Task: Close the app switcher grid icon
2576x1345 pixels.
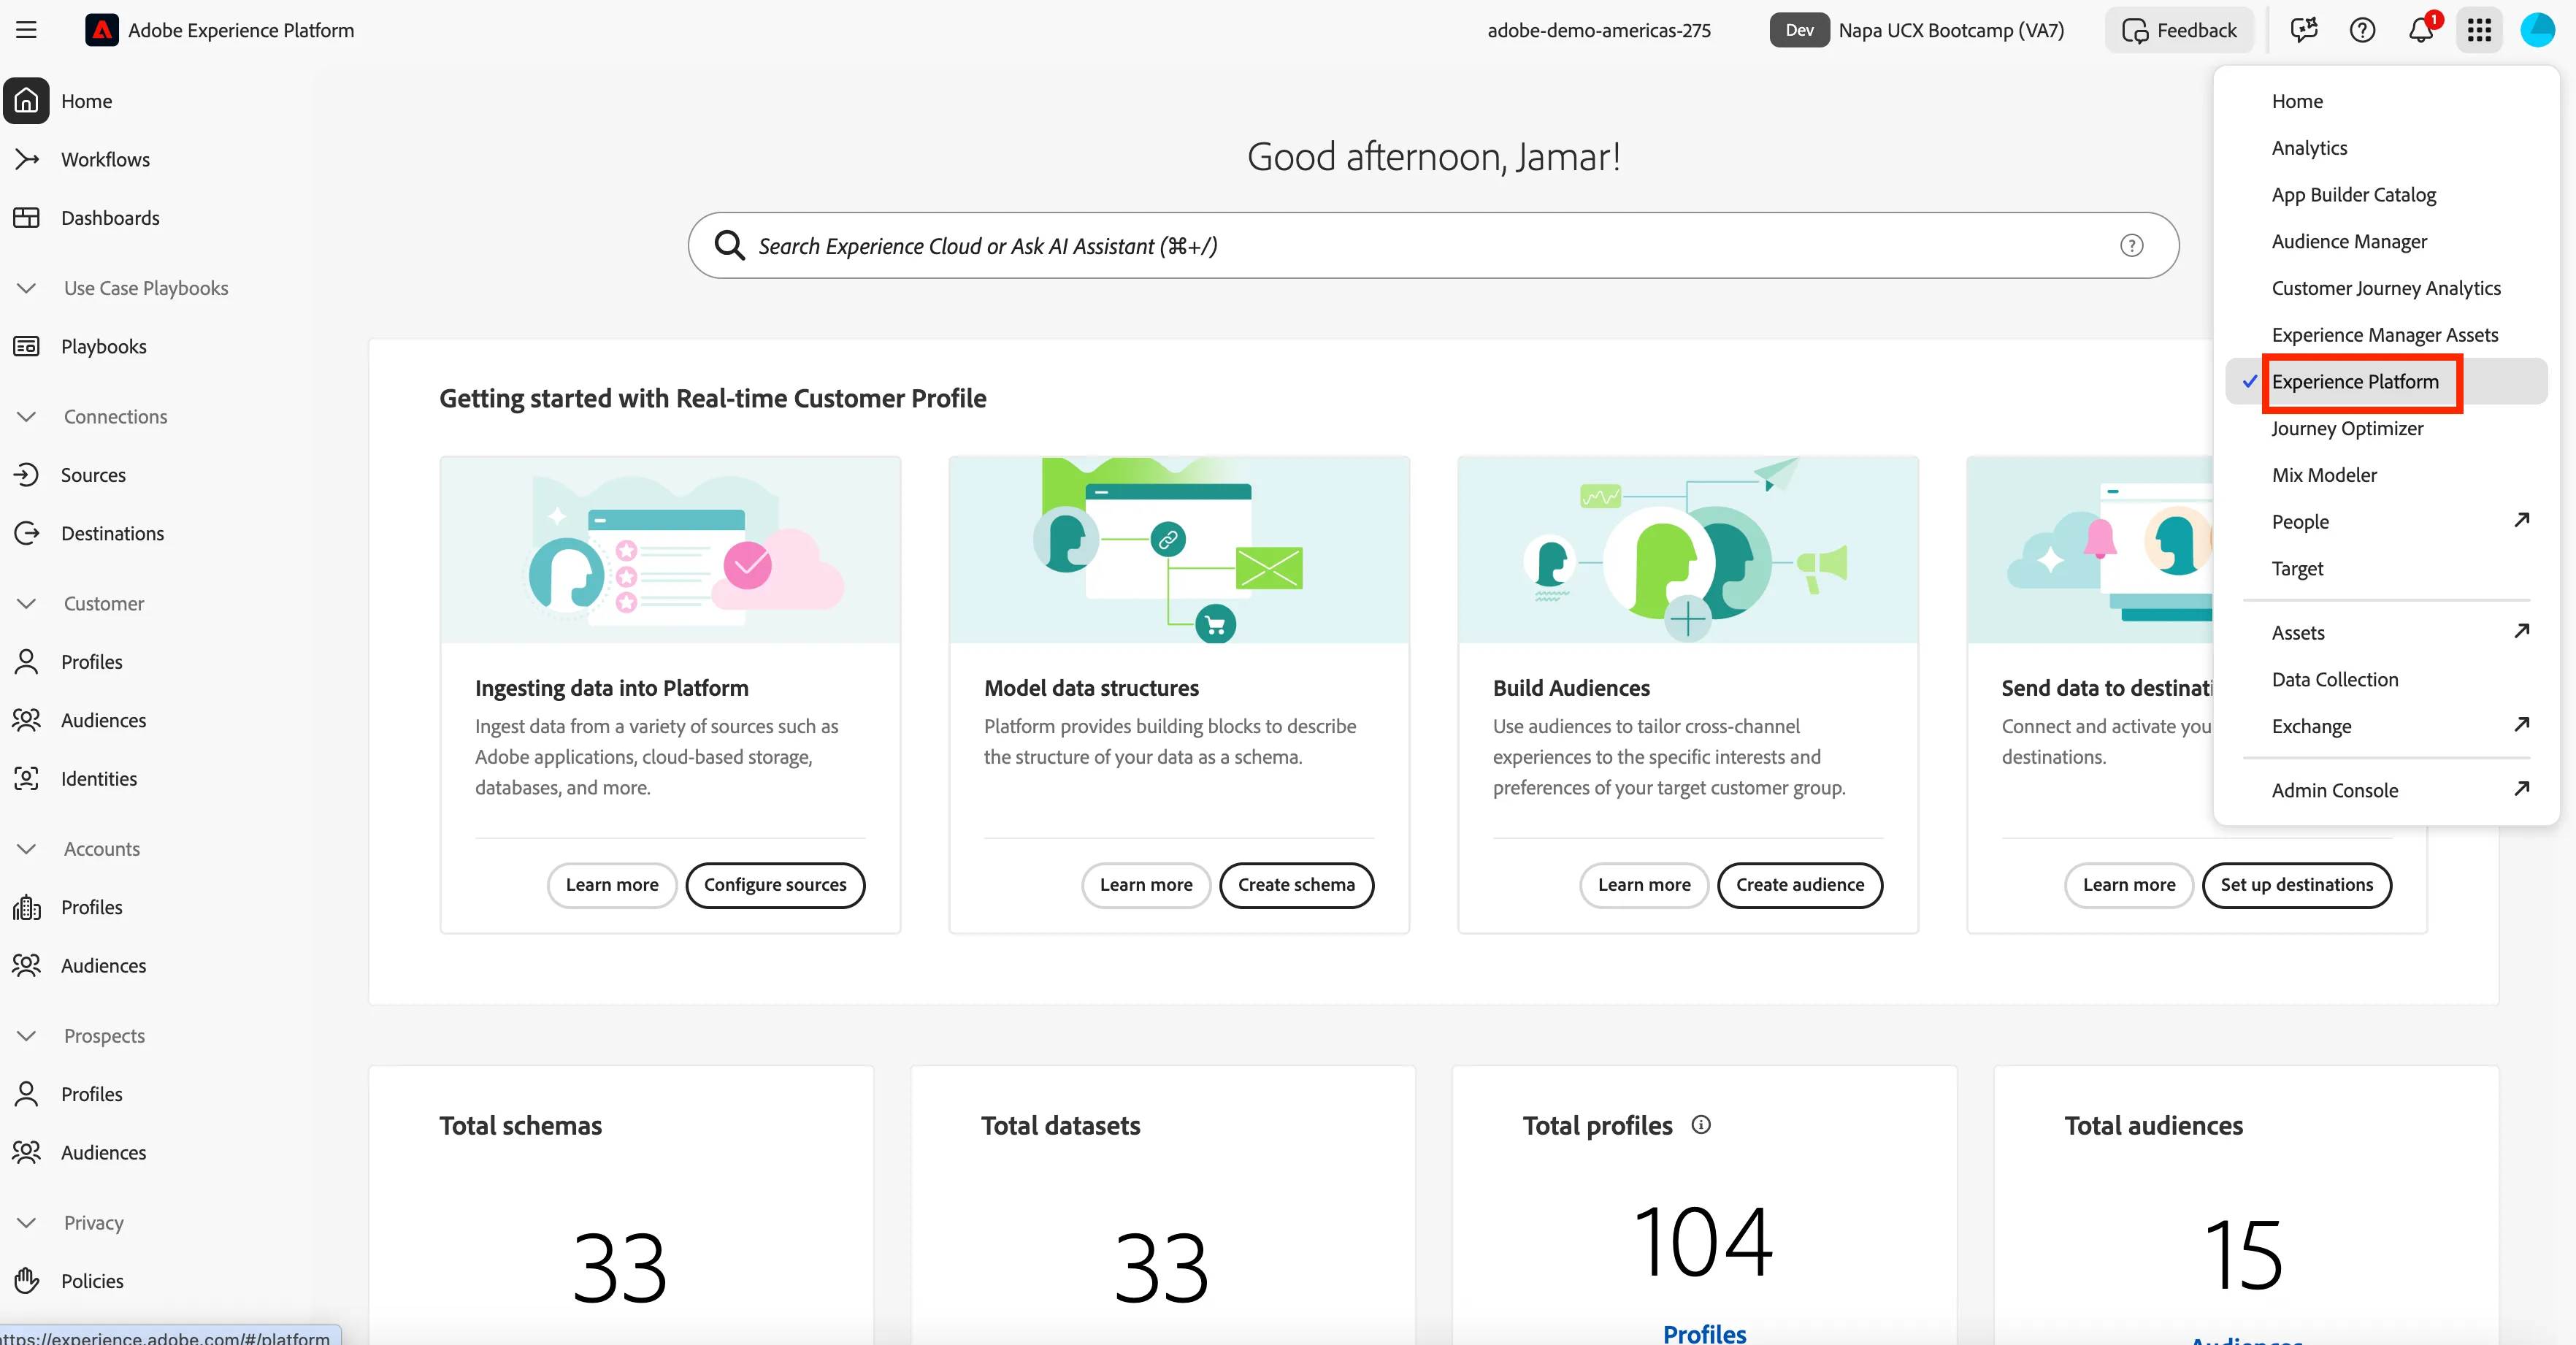Action: 2479,30
